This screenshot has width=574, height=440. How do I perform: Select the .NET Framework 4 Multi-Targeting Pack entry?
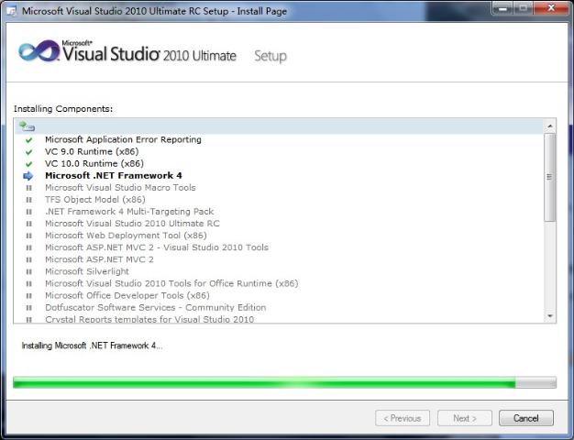pos(129,212)
